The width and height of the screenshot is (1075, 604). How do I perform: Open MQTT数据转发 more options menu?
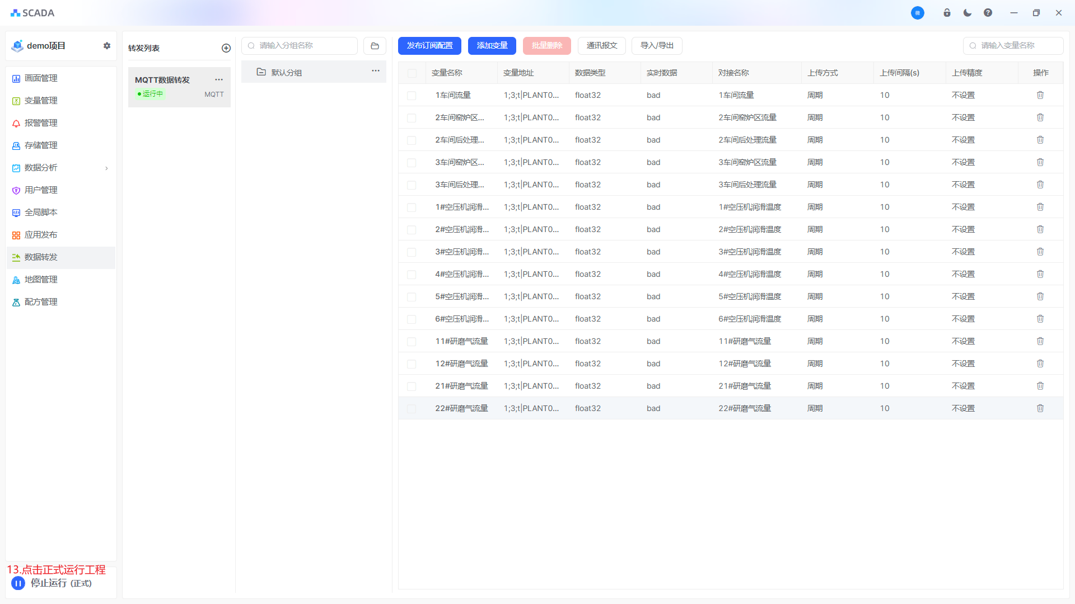point(219,79)
